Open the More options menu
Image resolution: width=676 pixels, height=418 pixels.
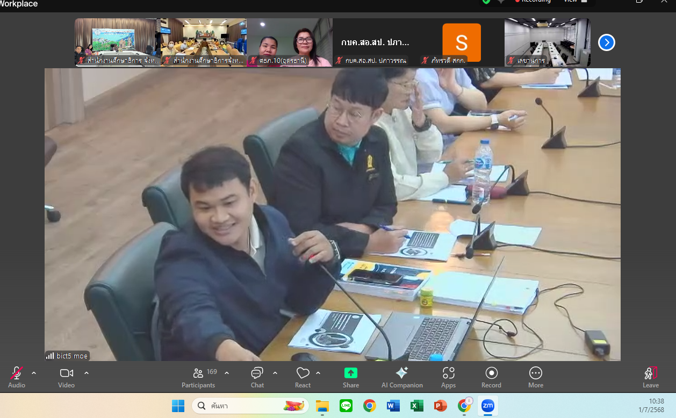click(536, 377)
